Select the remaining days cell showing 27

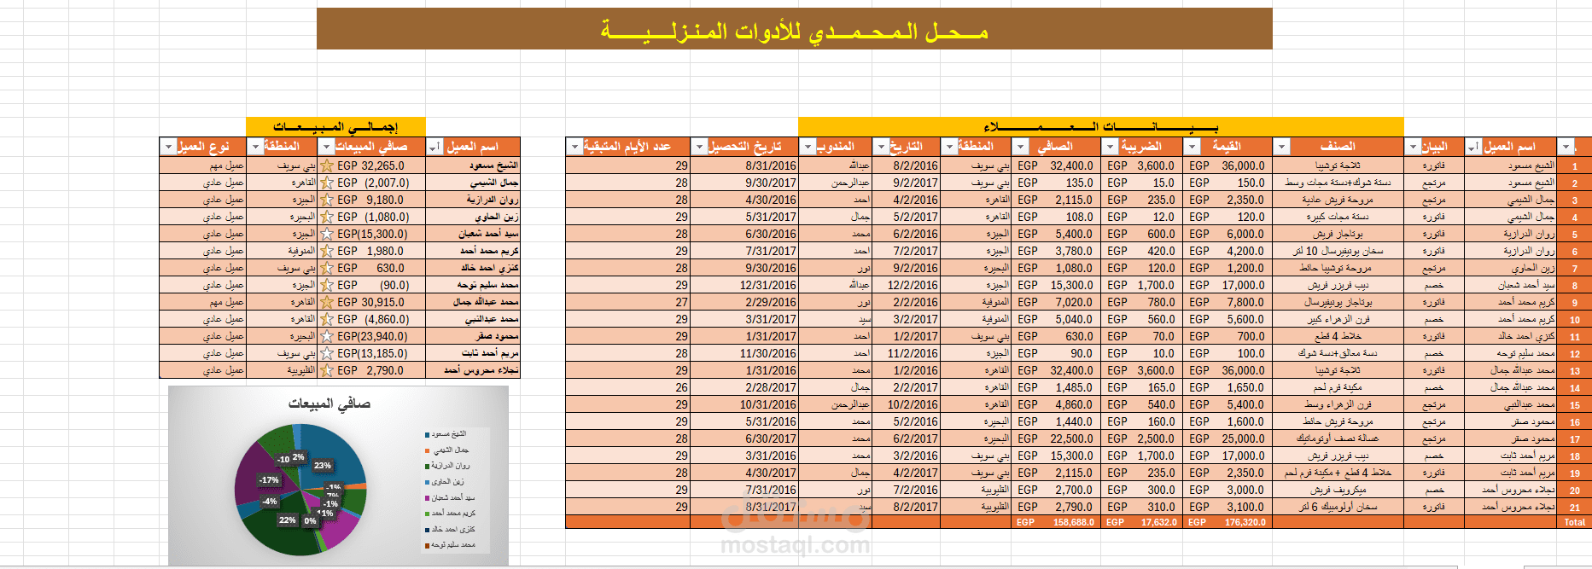tap(627, 302)
